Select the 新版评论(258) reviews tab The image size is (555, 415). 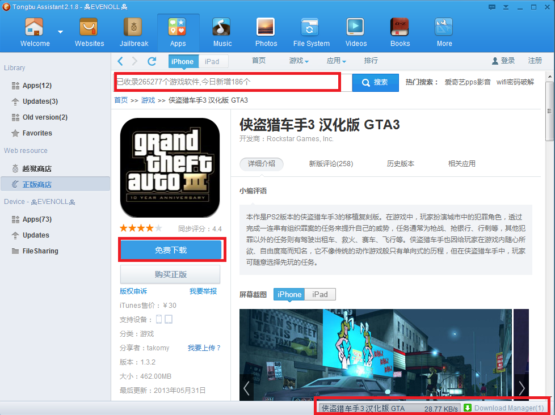331,164
